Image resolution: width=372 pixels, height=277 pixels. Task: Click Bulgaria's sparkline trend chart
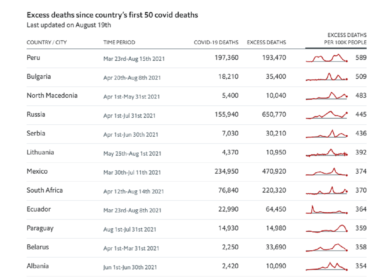click(327, 77)
